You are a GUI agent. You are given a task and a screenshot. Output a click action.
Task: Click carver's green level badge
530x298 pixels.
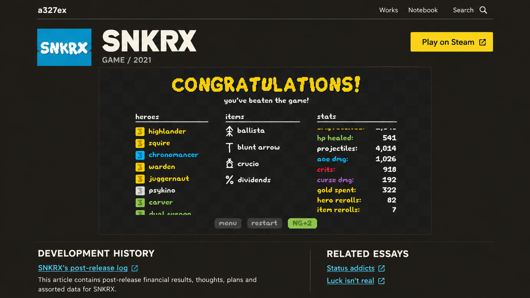(x=140, y=202)
